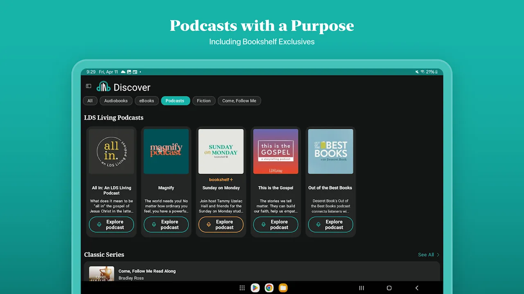Open the yellow Files app icon
Image resolution: width=524 pixels, height=294 pixels.
[x=283, y=288]
